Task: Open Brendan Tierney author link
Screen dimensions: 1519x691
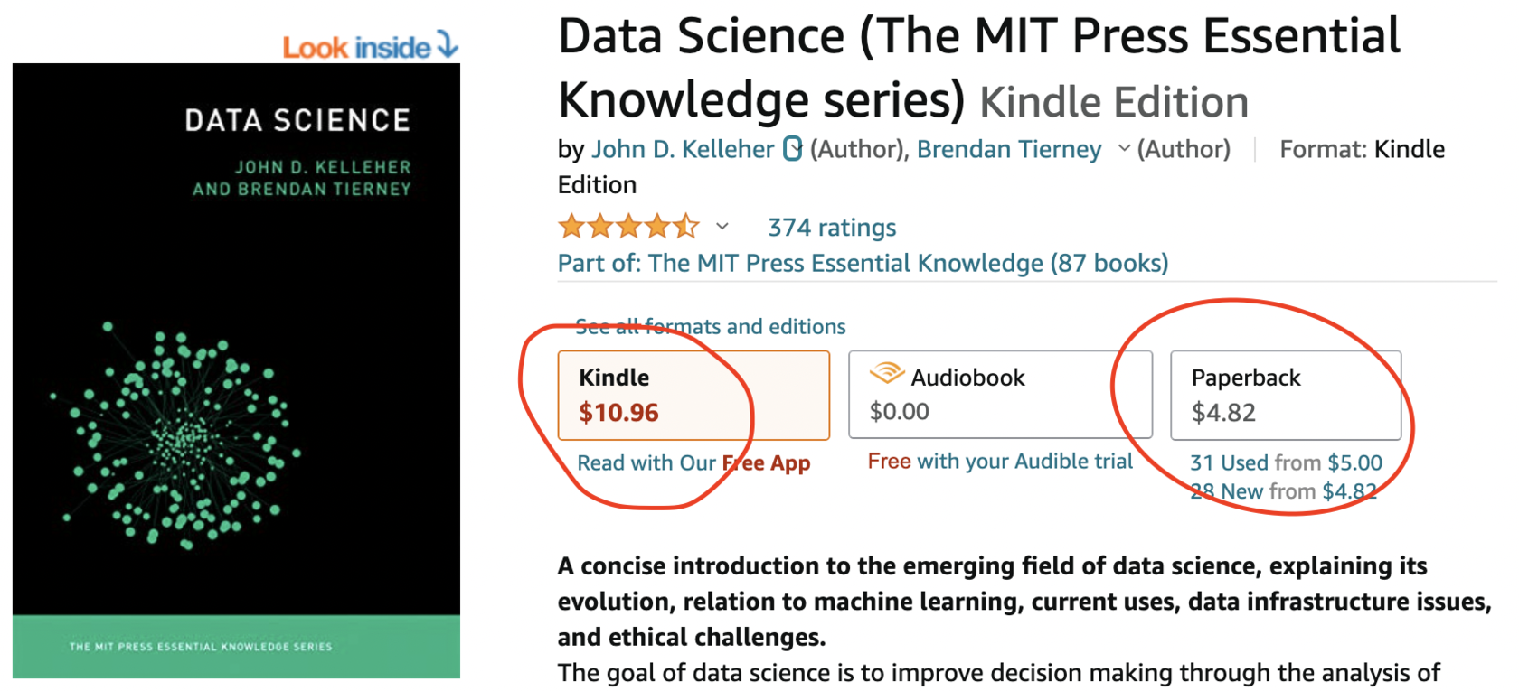Action: (1009, 150)
